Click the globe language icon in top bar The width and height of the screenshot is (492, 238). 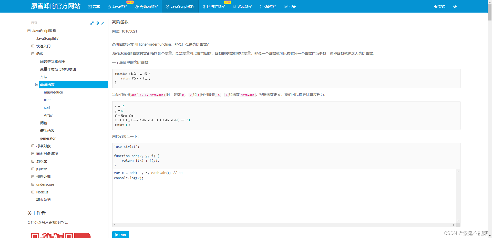[x=455, y=6]
